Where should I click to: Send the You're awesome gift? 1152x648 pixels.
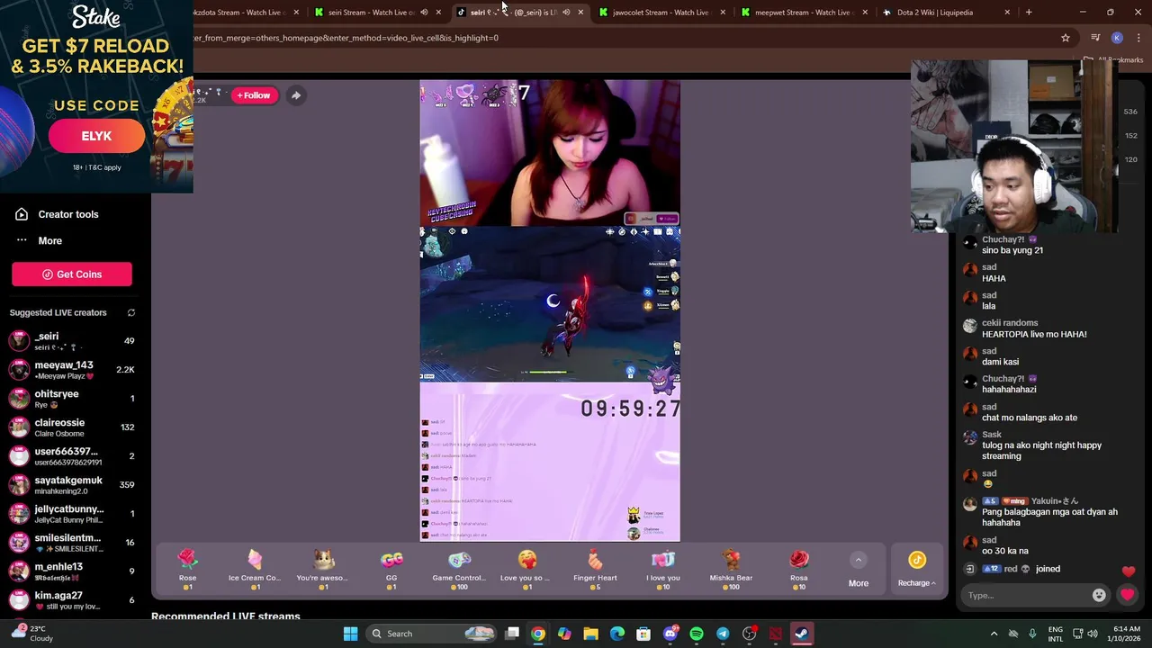(x=323, y=568)
